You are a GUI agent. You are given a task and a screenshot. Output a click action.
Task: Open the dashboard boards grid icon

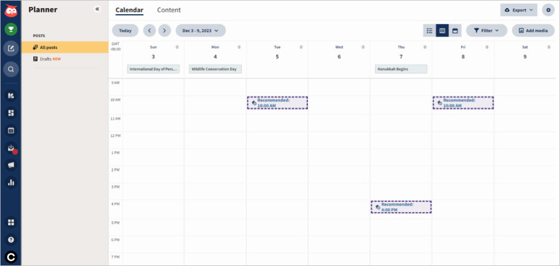click(11, 113)
